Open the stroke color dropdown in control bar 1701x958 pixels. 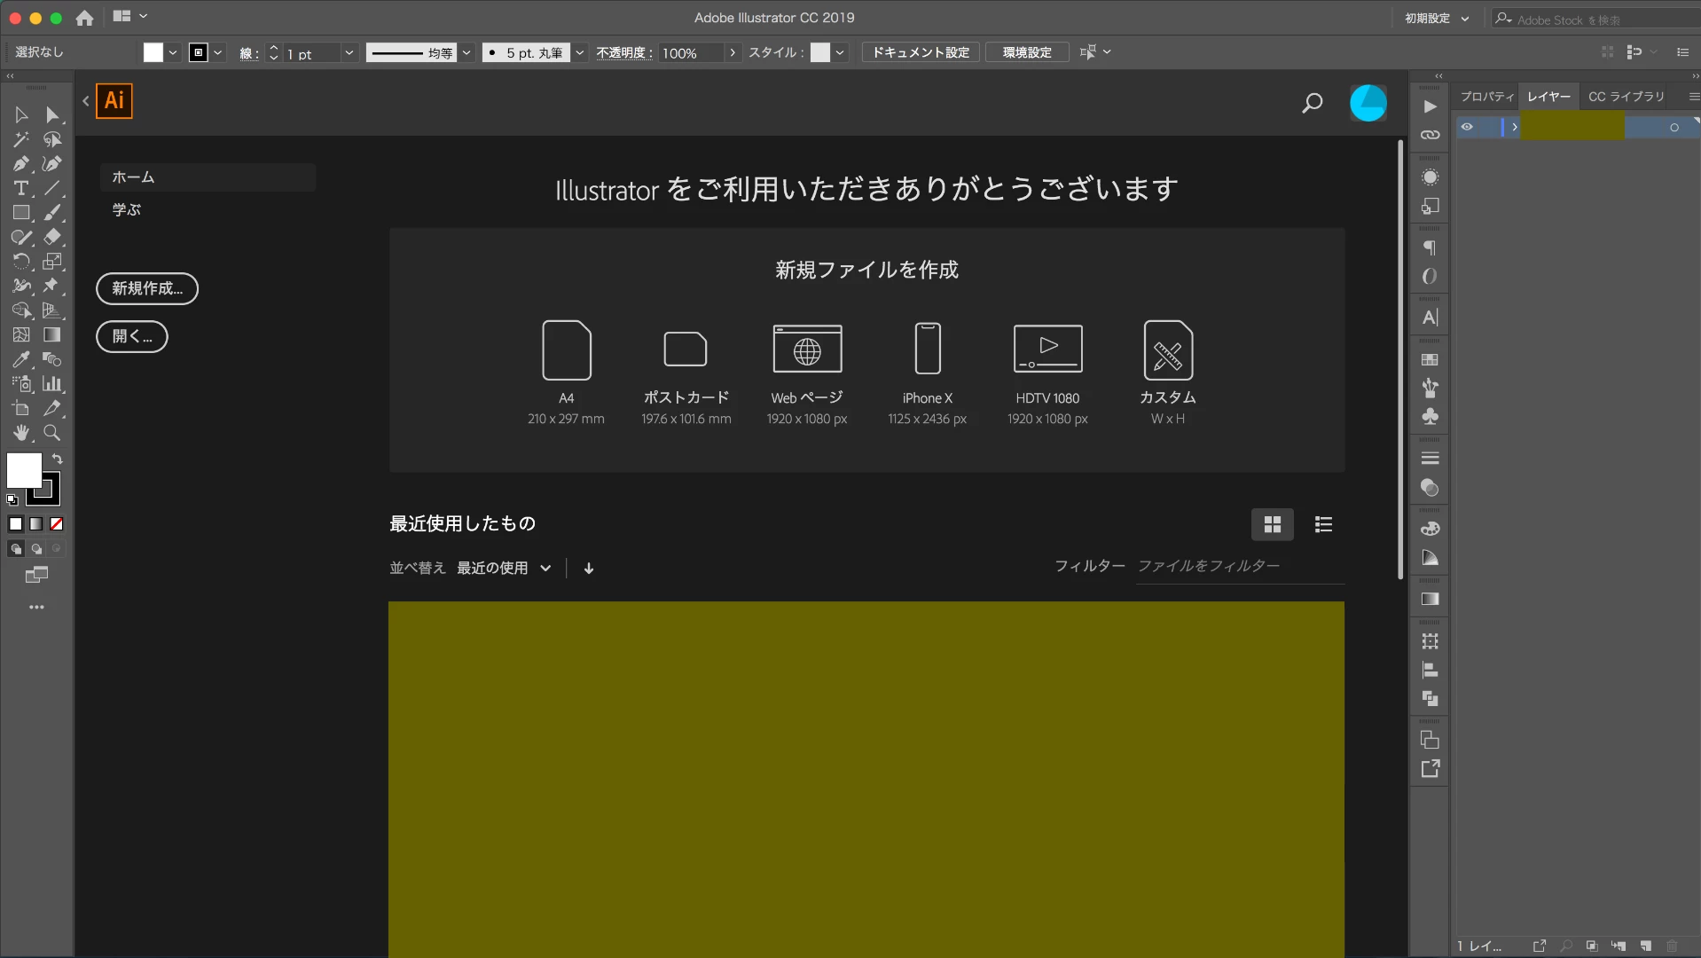218,52
